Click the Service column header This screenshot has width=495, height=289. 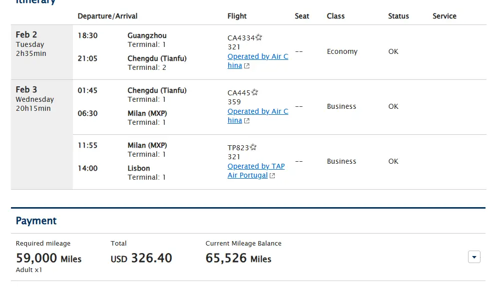coord(444,16)
